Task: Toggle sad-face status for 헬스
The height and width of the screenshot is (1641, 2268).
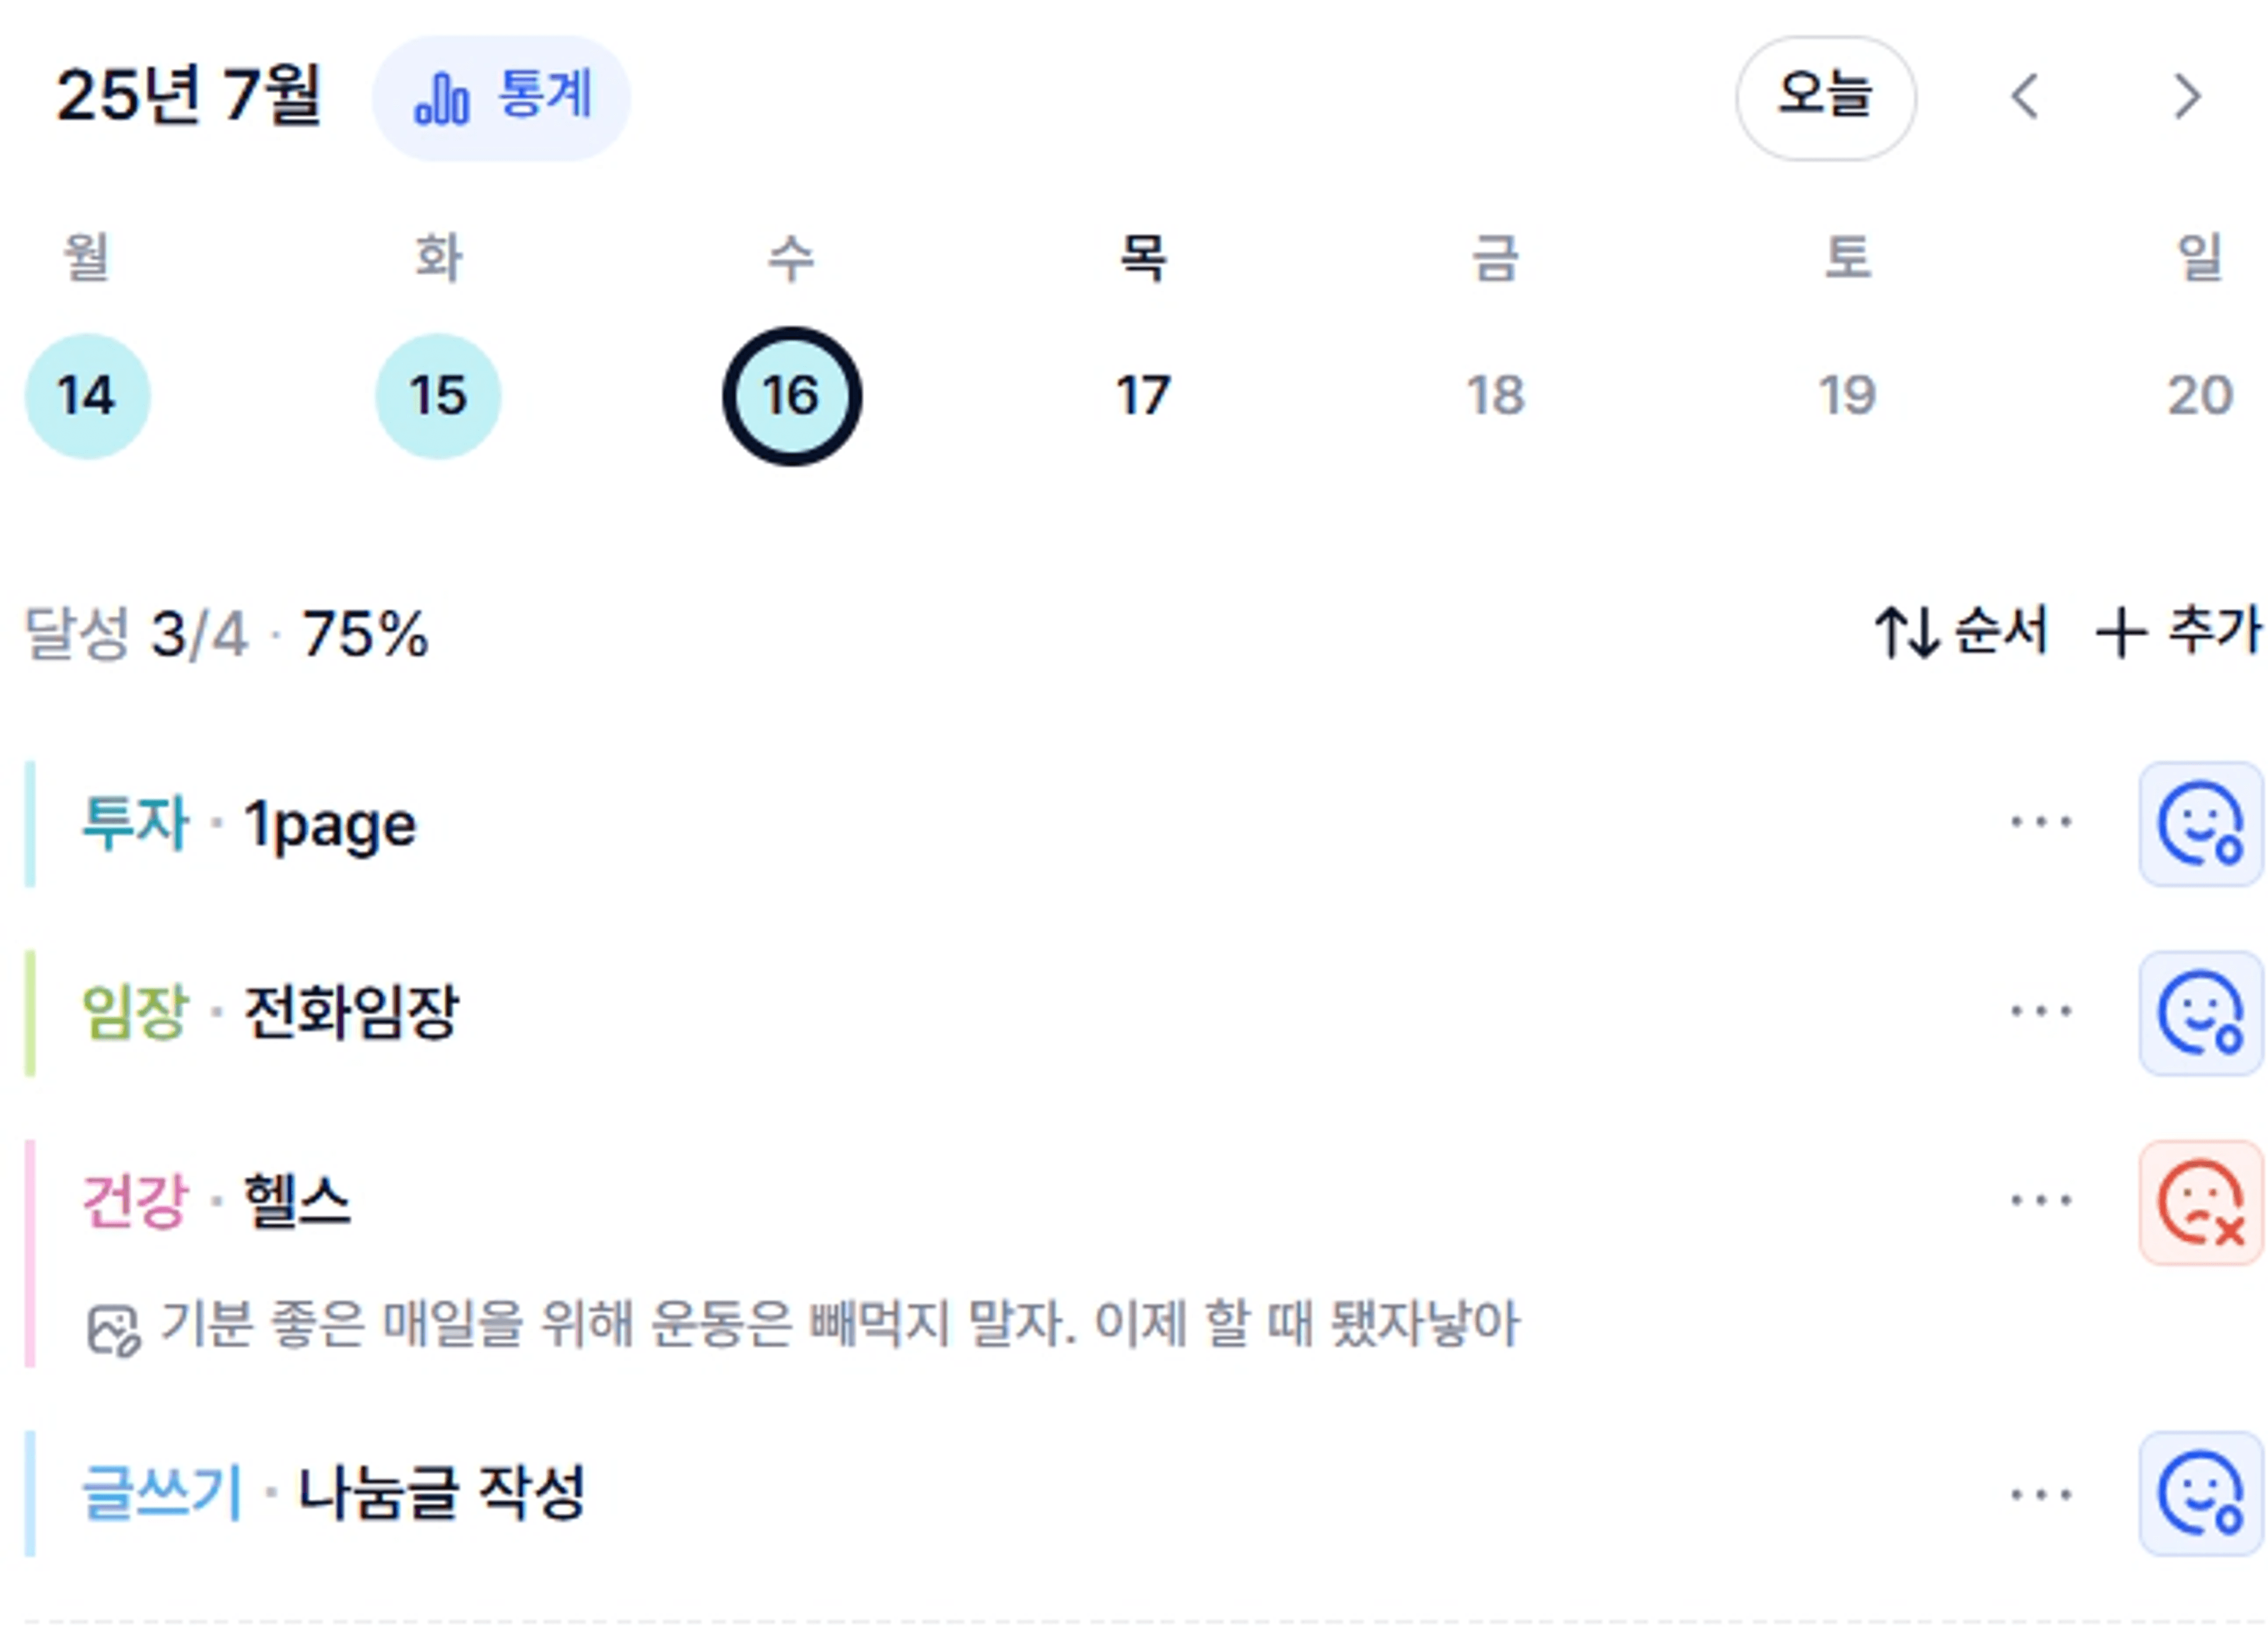Action: point(2201,1202)
